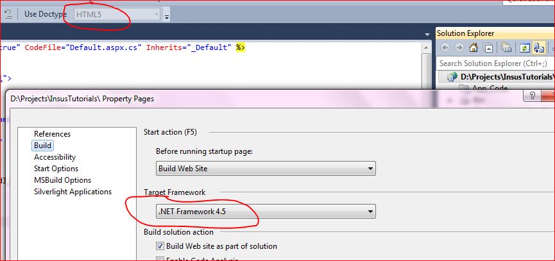Refresh the Solution Explorer view
The height and width of the screenshot is (261, 555).
525,47
